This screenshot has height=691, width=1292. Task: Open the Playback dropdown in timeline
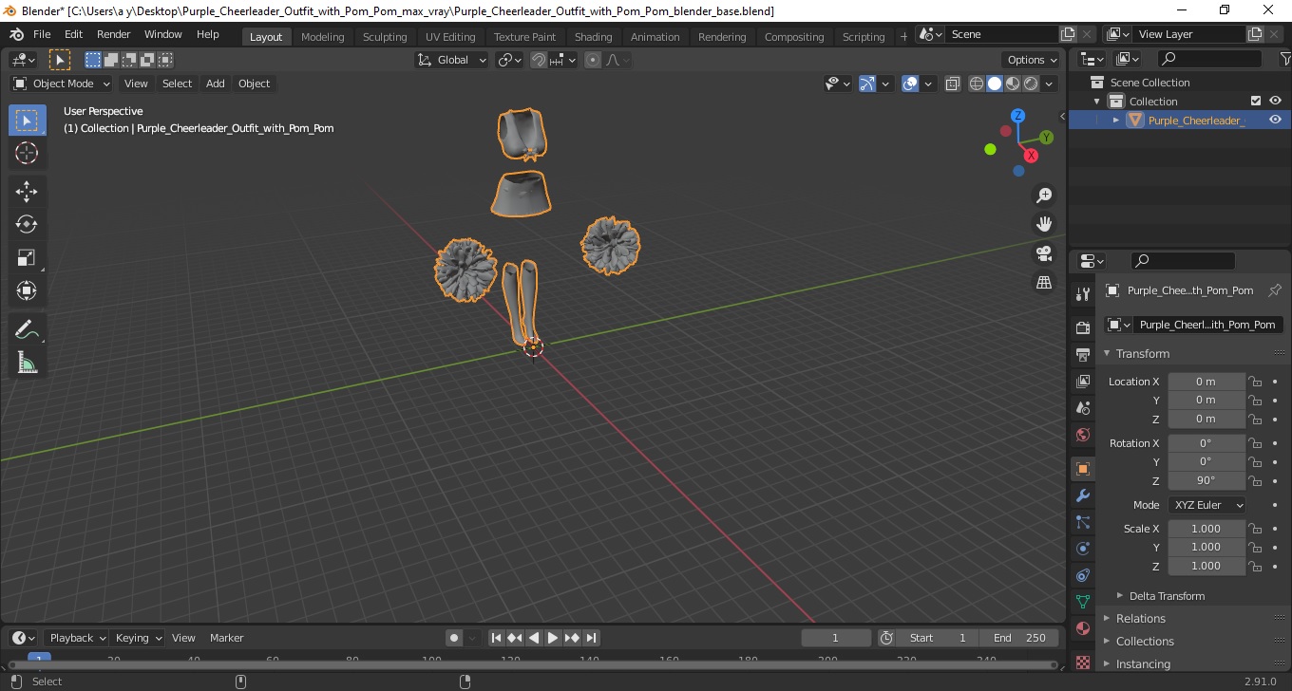pos(78,638)
